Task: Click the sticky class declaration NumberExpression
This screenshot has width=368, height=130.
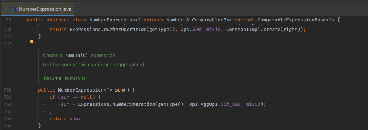Action: pyautogui.click(x=113, y=20)
